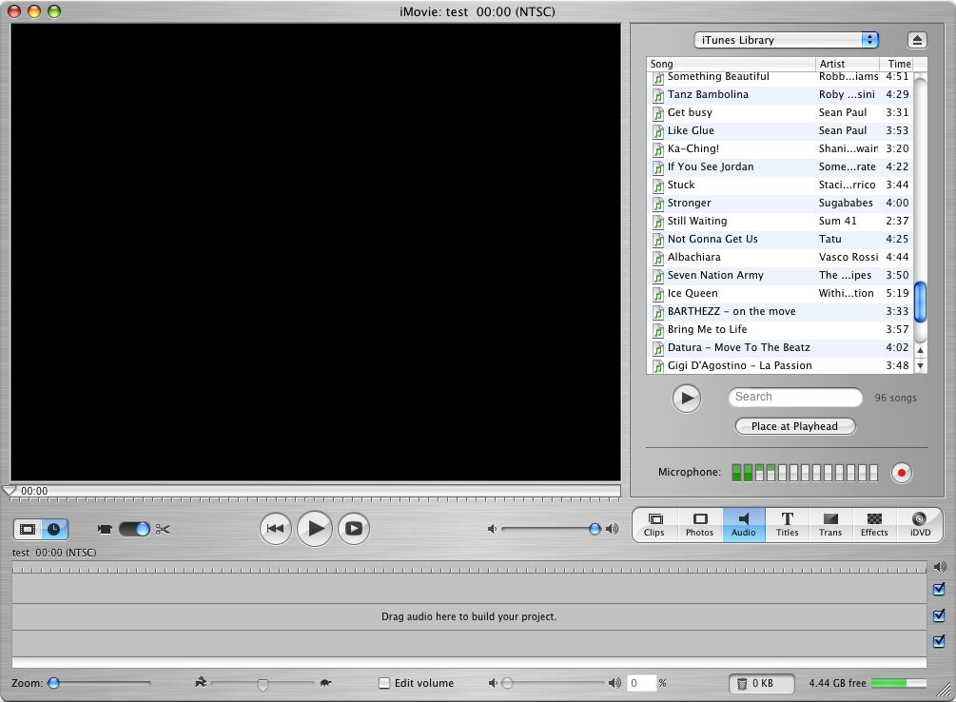Select the song Get busy

coord(780,113)
